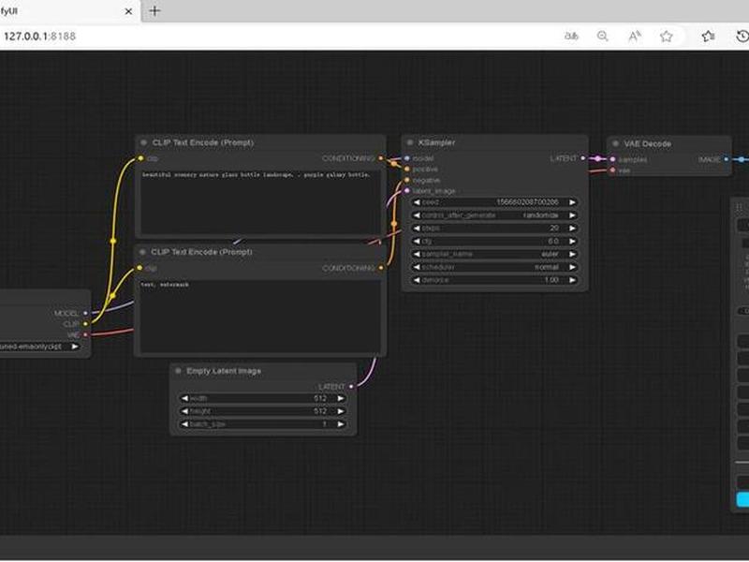Increase denoise value with right arrow

[x=572, y=280]
